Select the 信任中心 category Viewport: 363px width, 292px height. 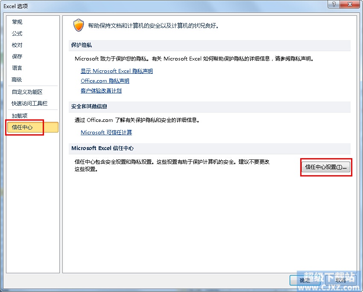32,127
